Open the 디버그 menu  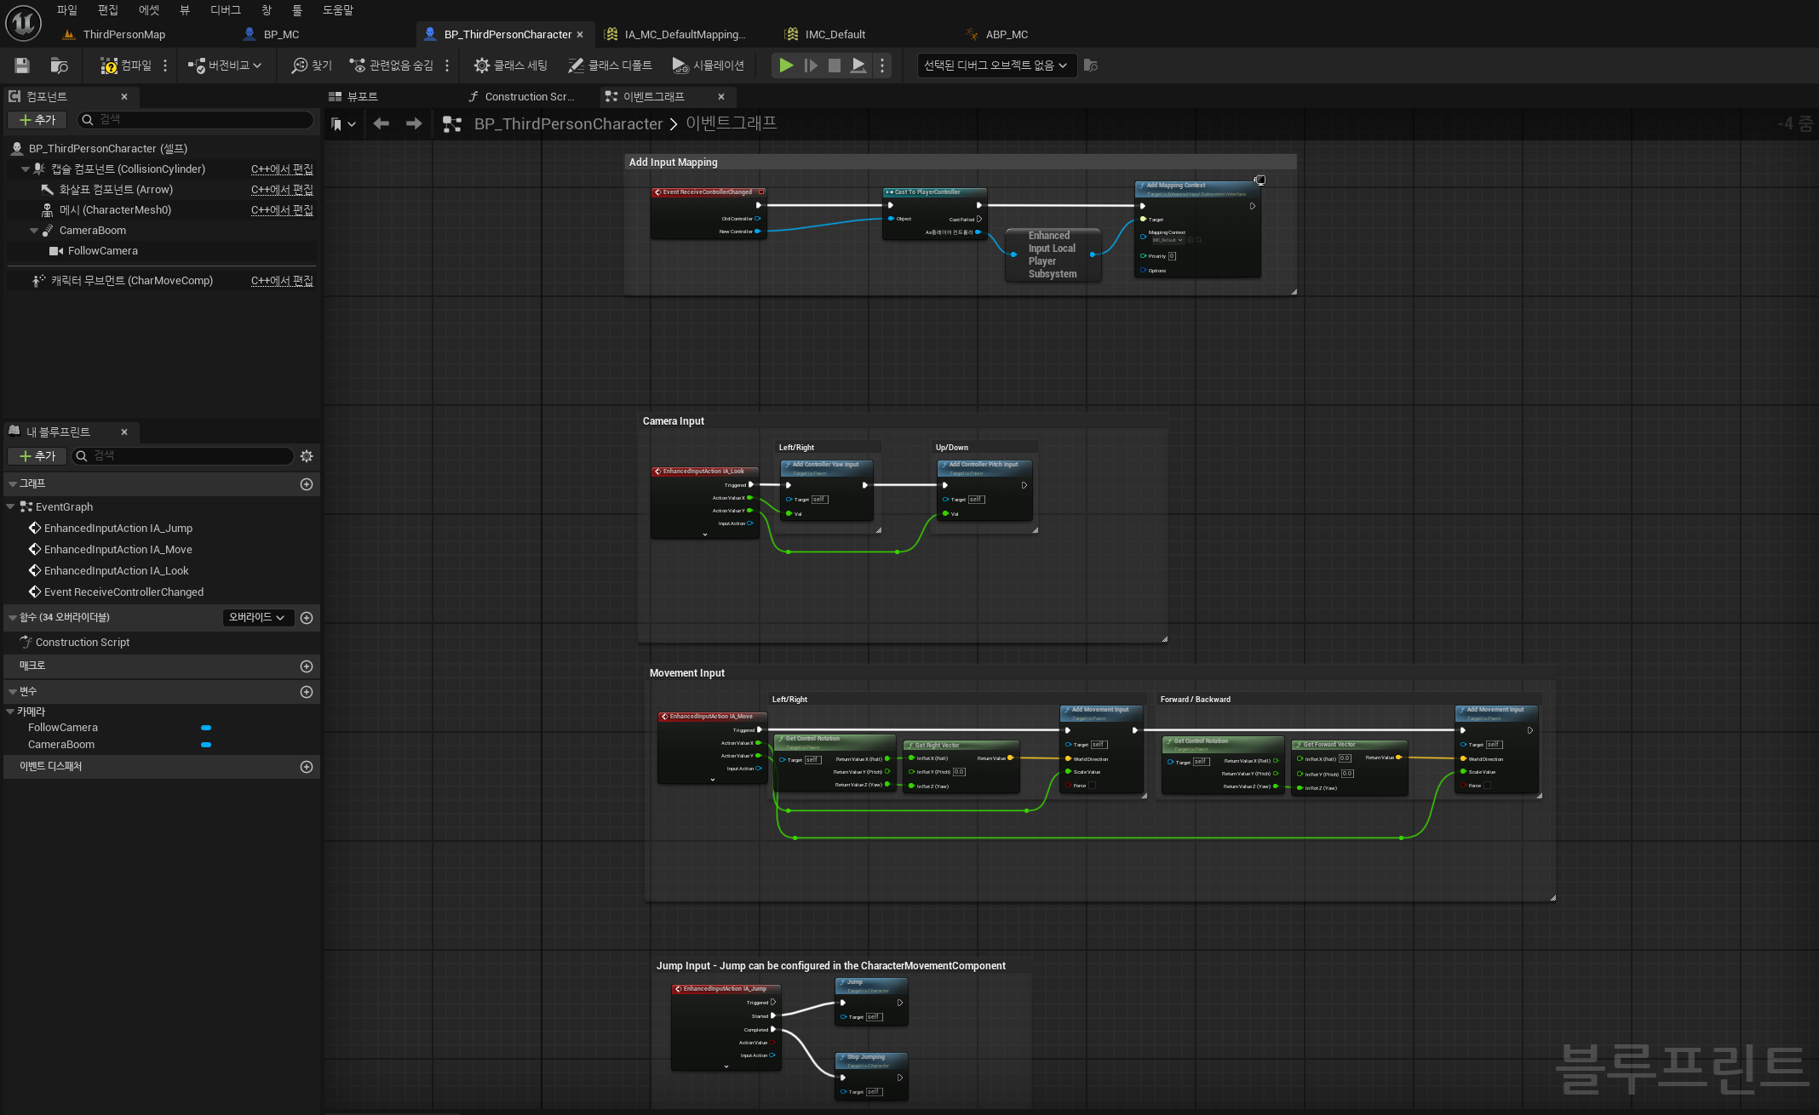point(225,10)
